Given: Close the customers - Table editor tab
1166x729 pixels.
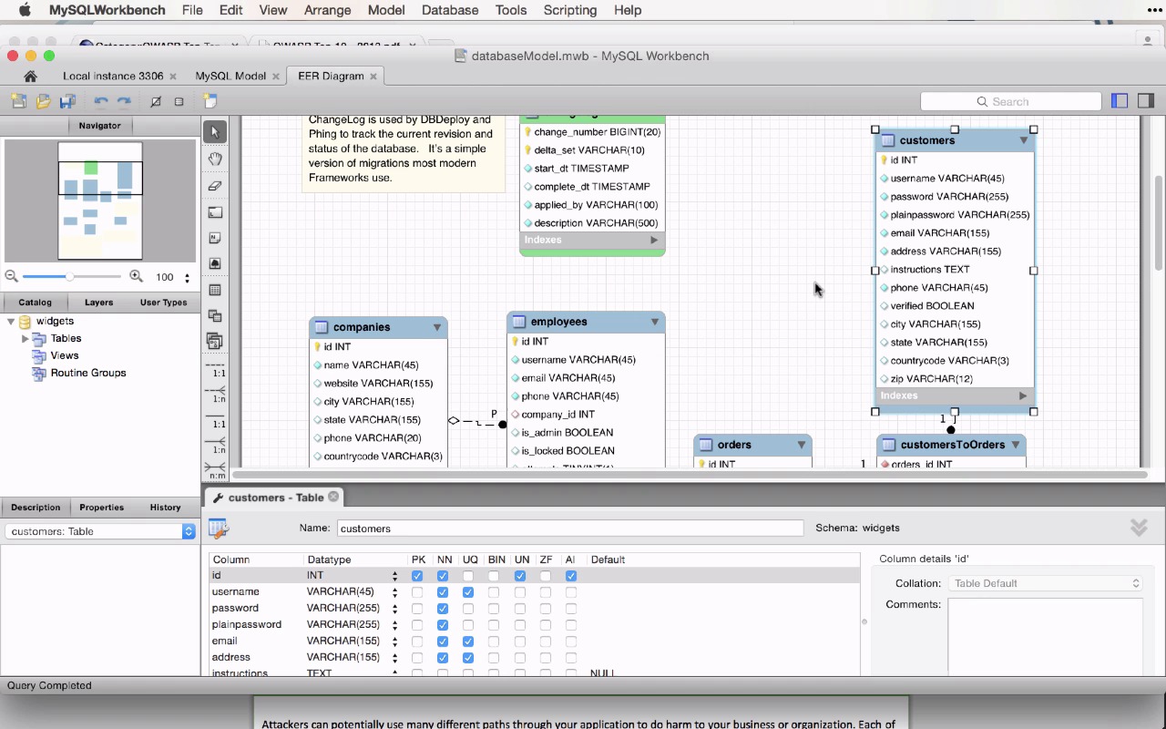Looking at the screenshot, I should 333,497.
